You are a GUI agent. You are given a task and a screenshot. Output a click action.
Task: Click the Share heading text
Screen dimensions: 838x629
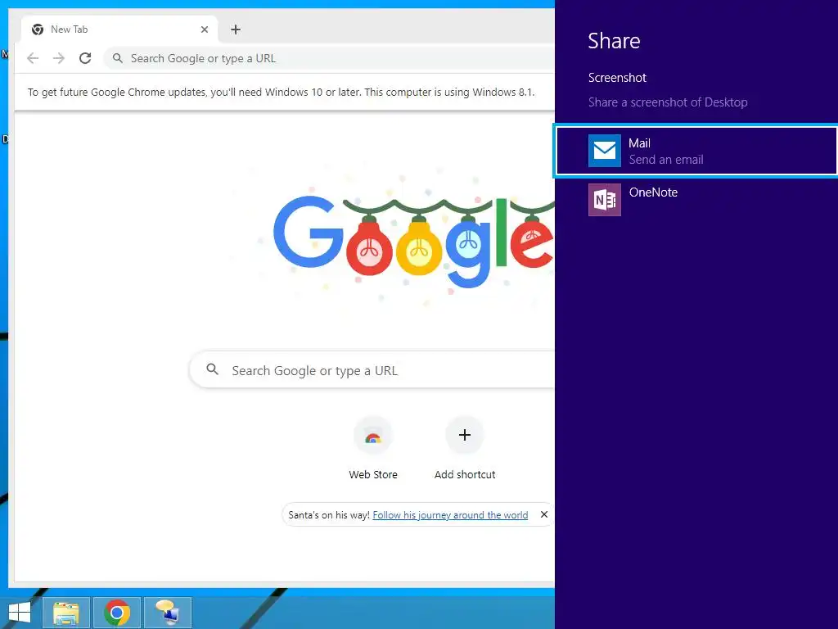pyautogui.click(x=614, y=41)
